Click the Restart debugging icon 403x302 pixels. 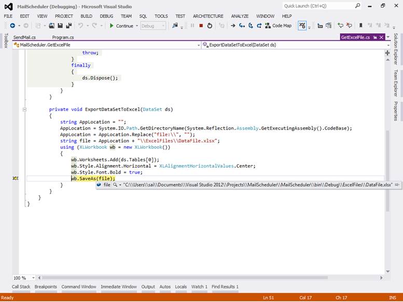click(x=210, y=25)
